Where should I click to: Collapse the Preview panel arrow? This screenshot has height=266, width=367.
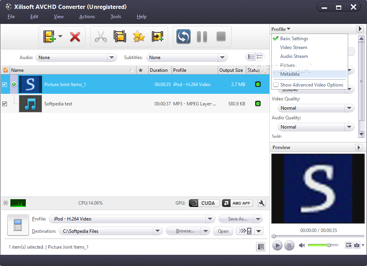click(359, 147)
